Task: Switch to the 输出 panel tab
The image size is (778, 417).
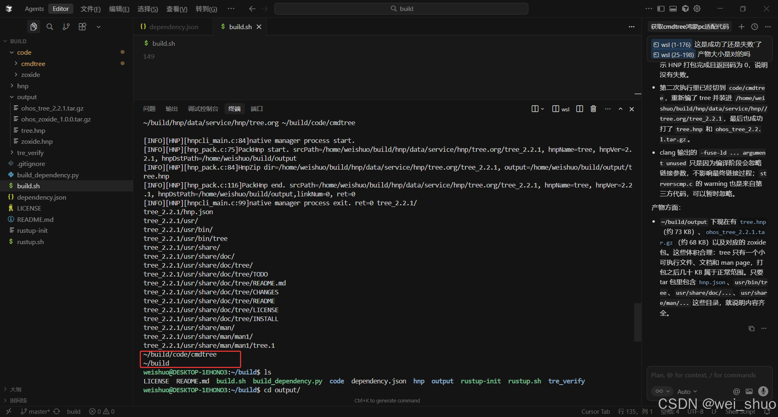Action: (172, 109)
